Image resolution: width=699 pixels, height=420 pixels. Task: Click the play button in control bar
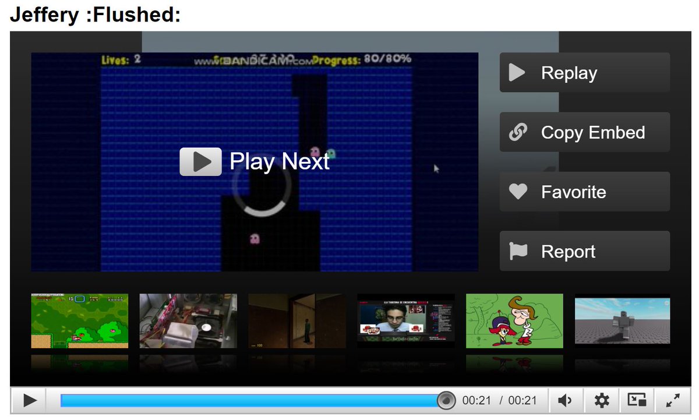30,400
